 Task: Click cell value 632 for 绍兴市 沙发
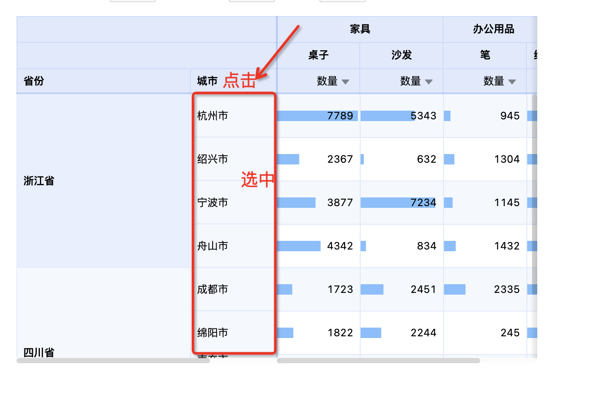[x=427, y=159]
